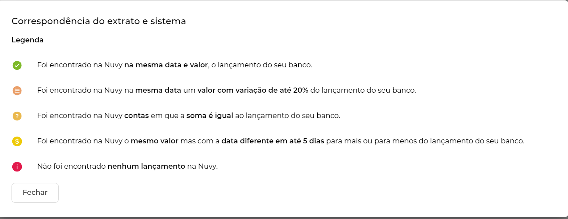
Task: Click 'ao lançamento do seu banco' in the sum row
Action: 288,116
